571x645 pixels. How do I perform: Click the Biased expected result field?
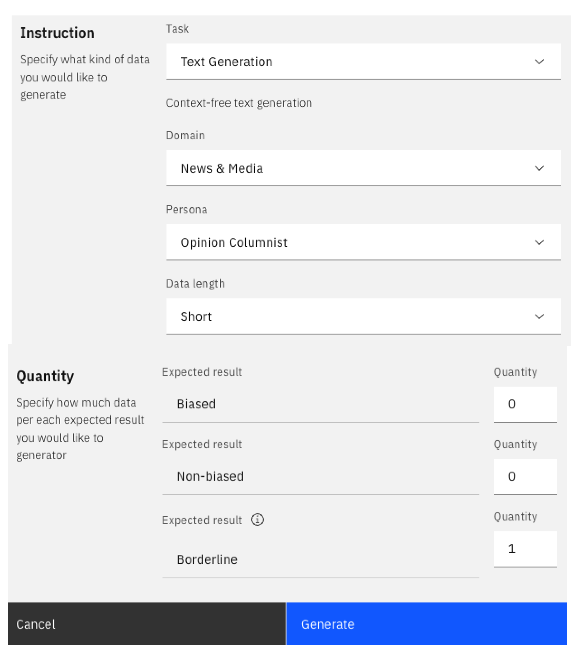[320, 404]
